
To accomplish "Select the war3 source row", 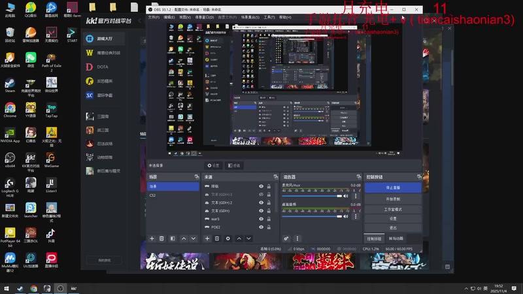I will click(239, 219).
